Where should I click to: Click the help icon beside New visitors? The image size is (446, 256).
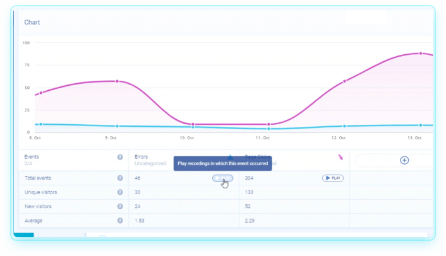click(120, 206)
